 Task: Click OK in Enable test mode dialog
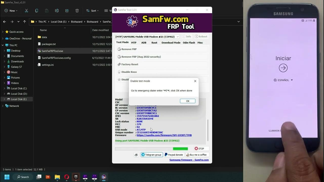(188, 101)
